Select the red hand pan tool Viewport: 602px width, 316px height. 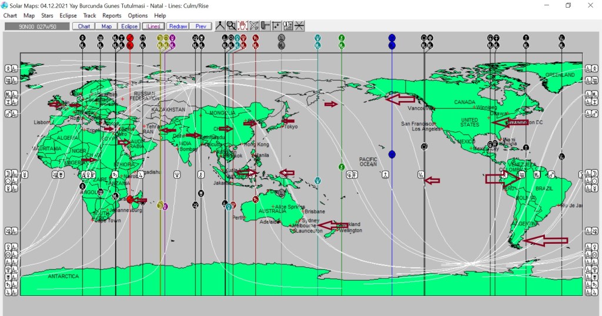coord(243,26)
